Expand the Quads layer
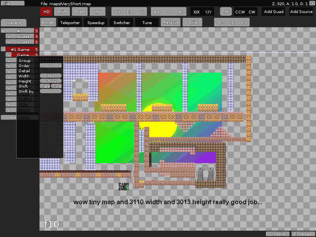 coord(23,36)
